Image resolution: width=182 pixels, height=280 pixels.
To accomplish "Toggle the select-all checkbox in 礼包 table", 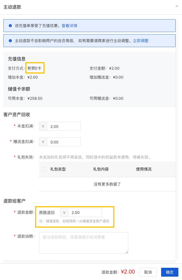I will pos(45,169).
